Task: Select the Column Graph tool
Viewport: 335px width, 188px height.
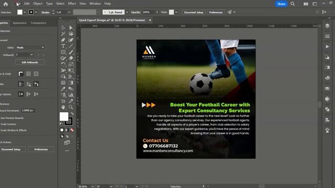Action: tap(71, 95)
